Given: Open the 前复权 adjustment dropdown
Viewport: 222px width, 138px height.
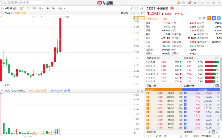Looking at the screenshot, I should tap(126, 13).
